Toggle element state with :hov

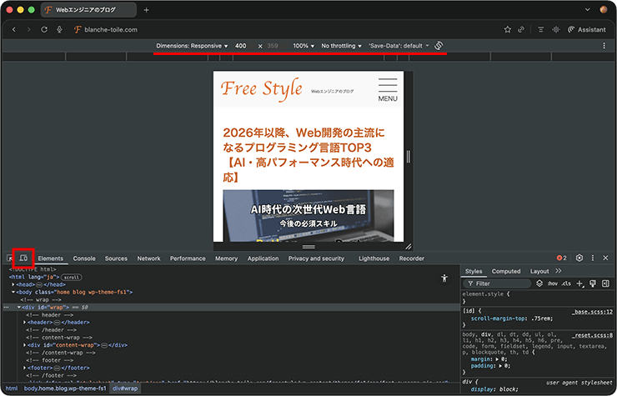pyautogui.click(x=553, y=283)
